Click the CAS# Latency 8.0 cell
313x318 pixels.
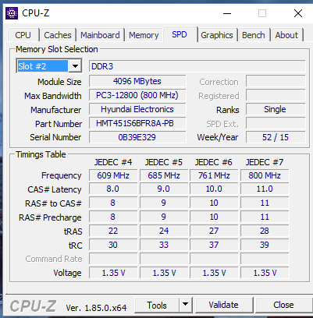(113, 189)
